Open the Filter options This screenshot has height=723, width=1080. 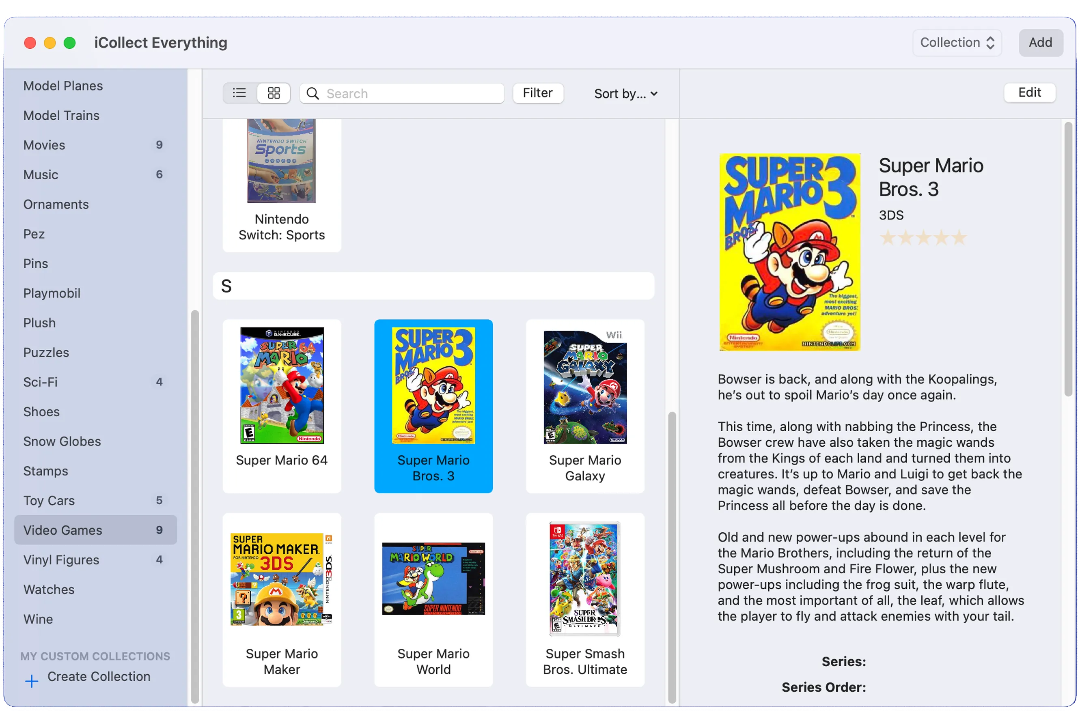click(538, 93)
